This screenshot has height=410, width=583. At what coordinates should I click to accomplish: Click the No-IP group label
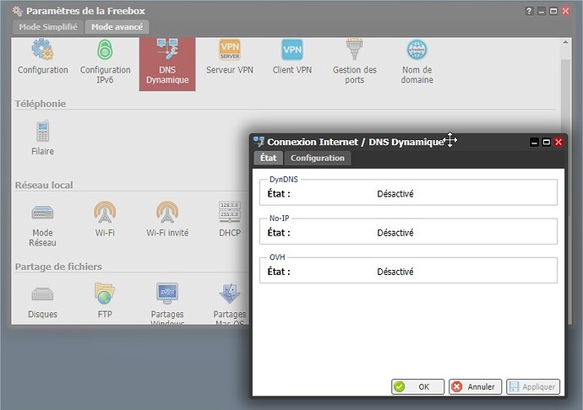[279, 218]
